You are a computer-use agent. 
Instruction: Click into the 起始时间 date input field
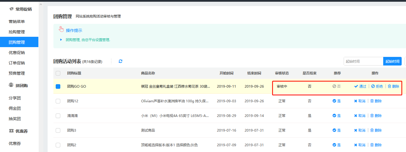click(363, 61)
